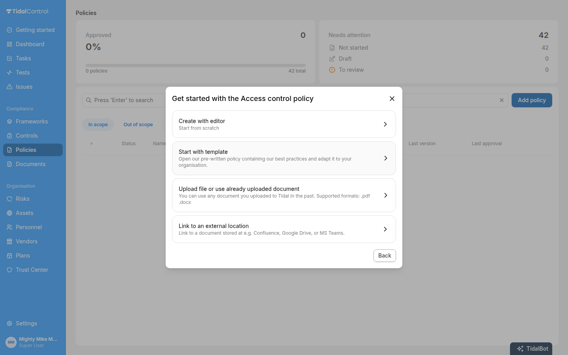Click the Vendors store icon
This screenshot has width=568, height=355.
[9, 241]
